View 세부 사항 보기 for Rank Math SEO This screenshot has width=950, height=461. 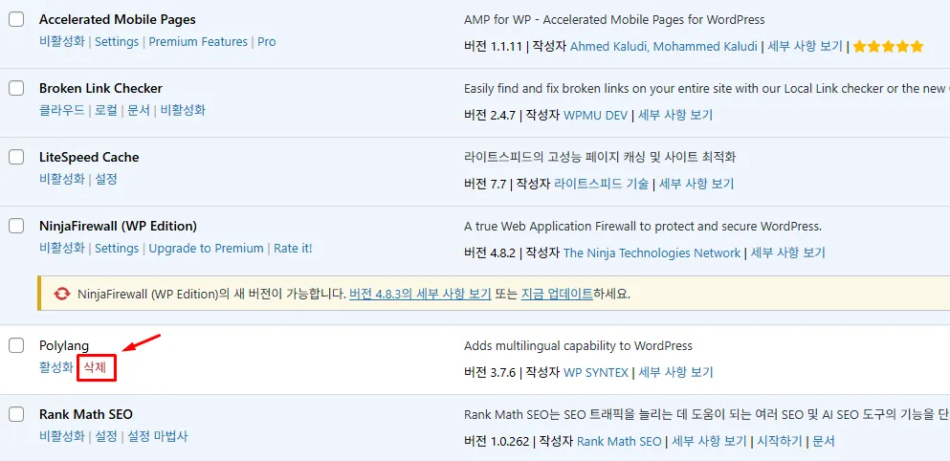pyautogui.click(x=709, y=442)
